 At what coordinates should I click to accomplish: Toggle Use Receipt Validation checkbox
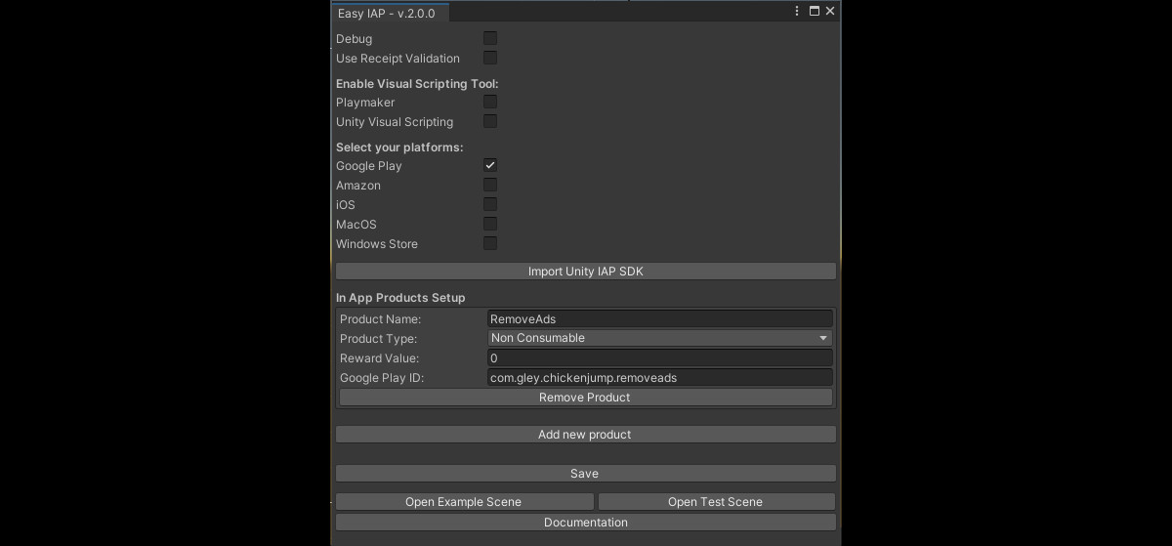[x=490, y=58]
